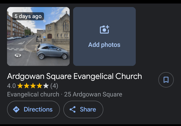Open the Ardgowan Square Evangelical Church title
The width and height of the screenshot is (181, 126).
coord(74,76)
